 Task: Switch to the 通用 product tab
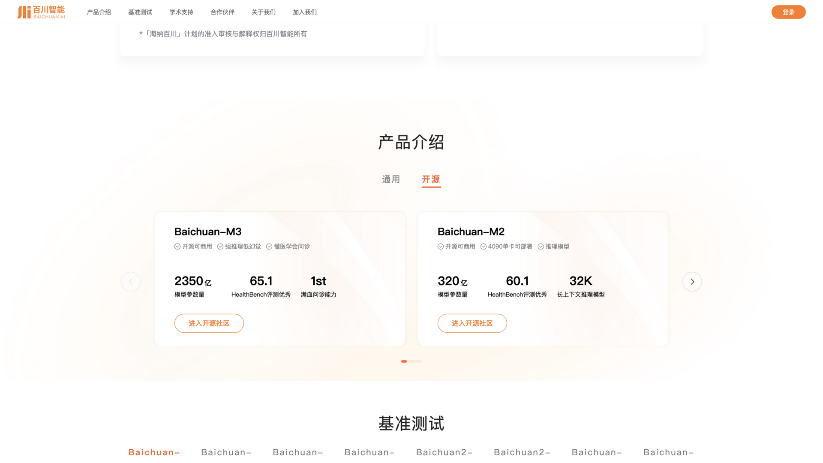pyautogui.click(x=391, y=179)
